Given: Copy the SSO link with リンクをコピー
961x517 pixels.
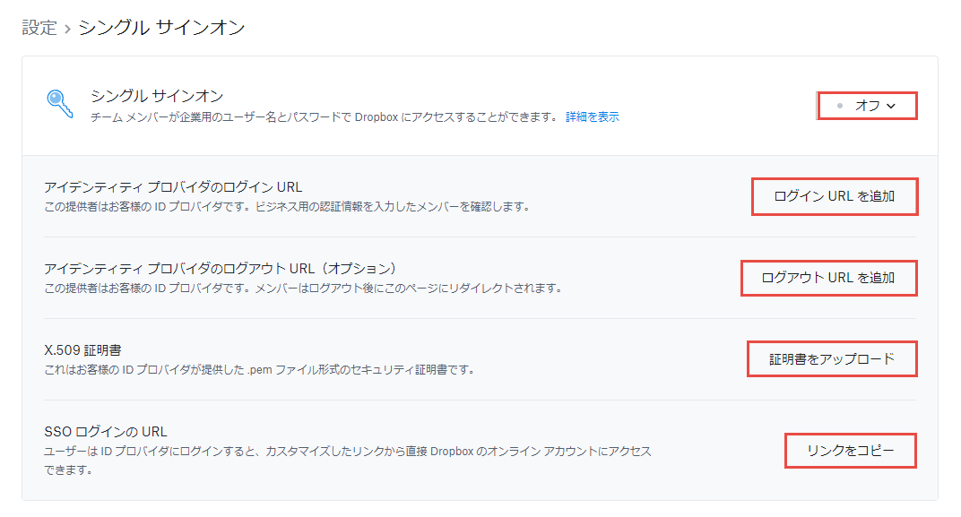Looking at the screenshot, I should coord(850,451).
